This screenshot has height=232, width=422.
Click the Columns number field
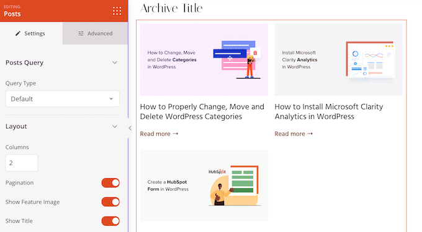coord(22,163)
